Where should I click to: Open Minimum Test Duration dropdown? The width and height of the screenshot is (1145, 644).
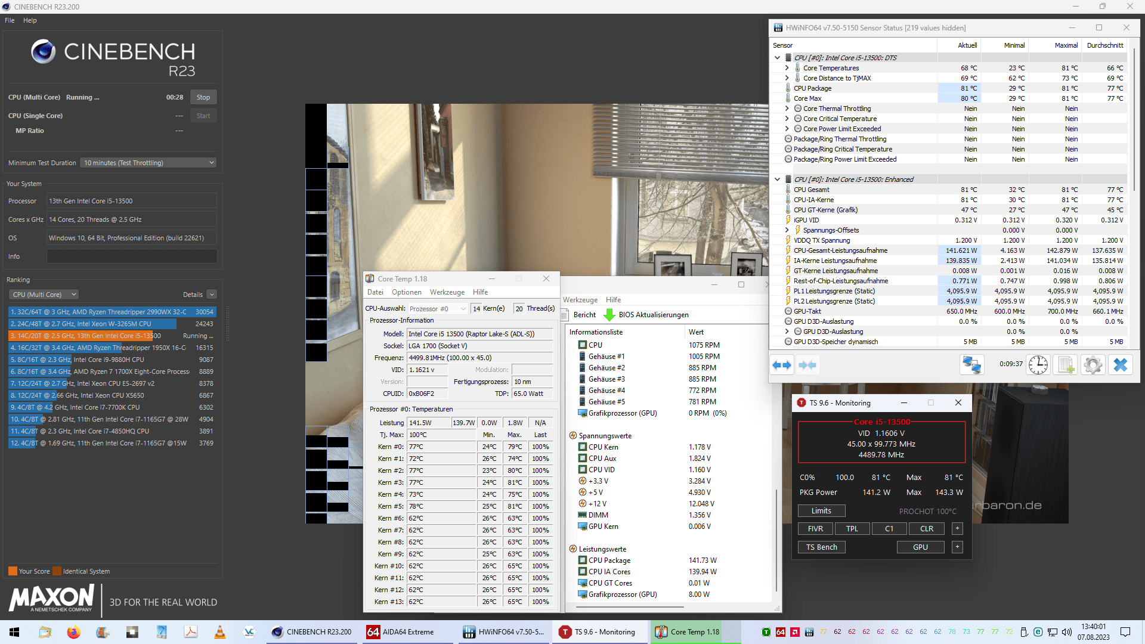(148, 163)
